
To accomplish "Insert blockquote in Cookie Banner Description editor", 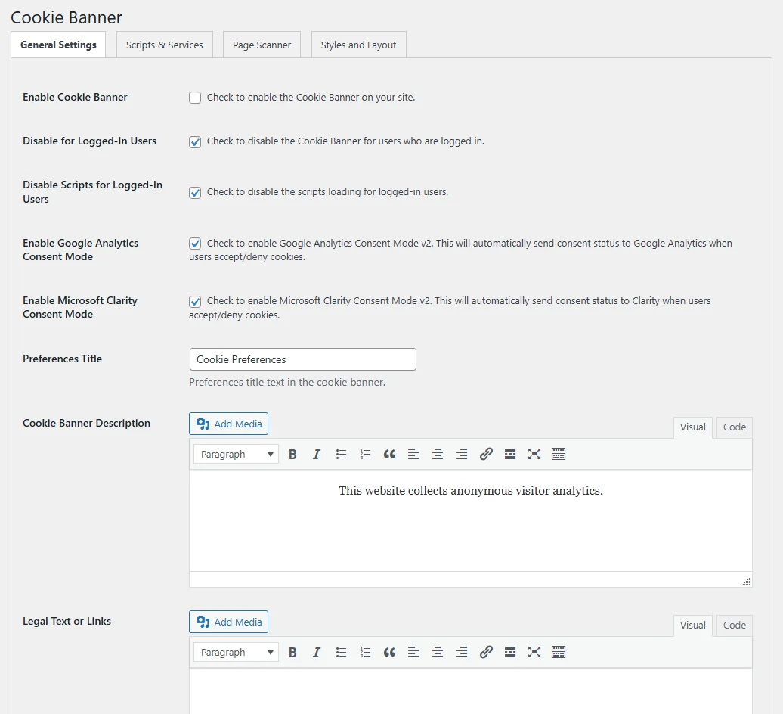I will point(389,455).
